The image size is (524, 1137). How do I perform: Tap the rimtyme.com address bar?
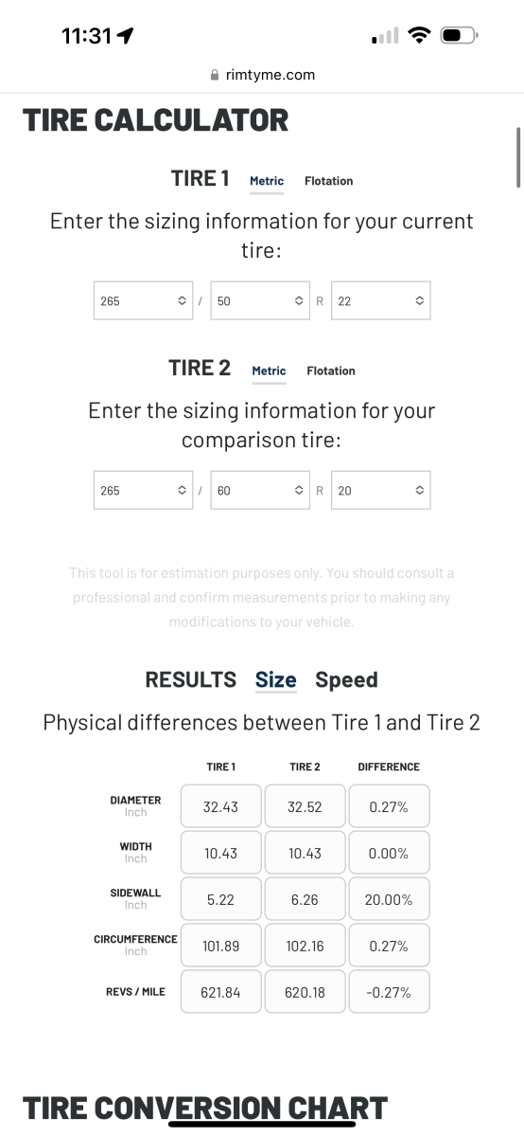click(262, 75)
